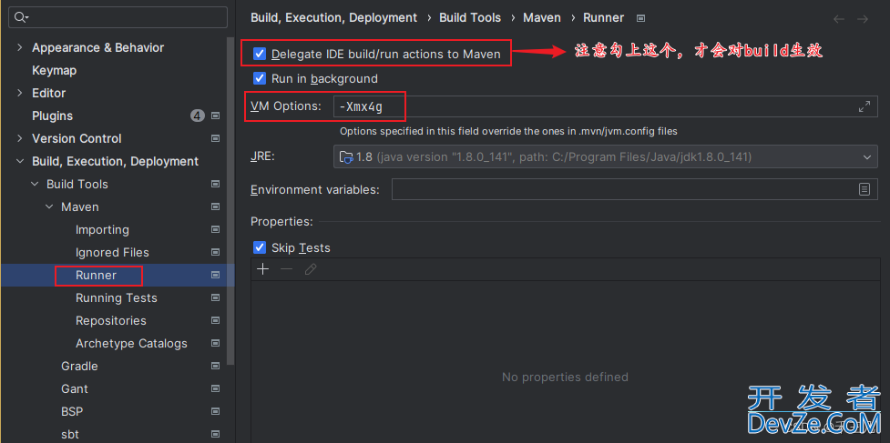Click the remove property minus icon
The image size is (890, 443).
coord(287,269)
